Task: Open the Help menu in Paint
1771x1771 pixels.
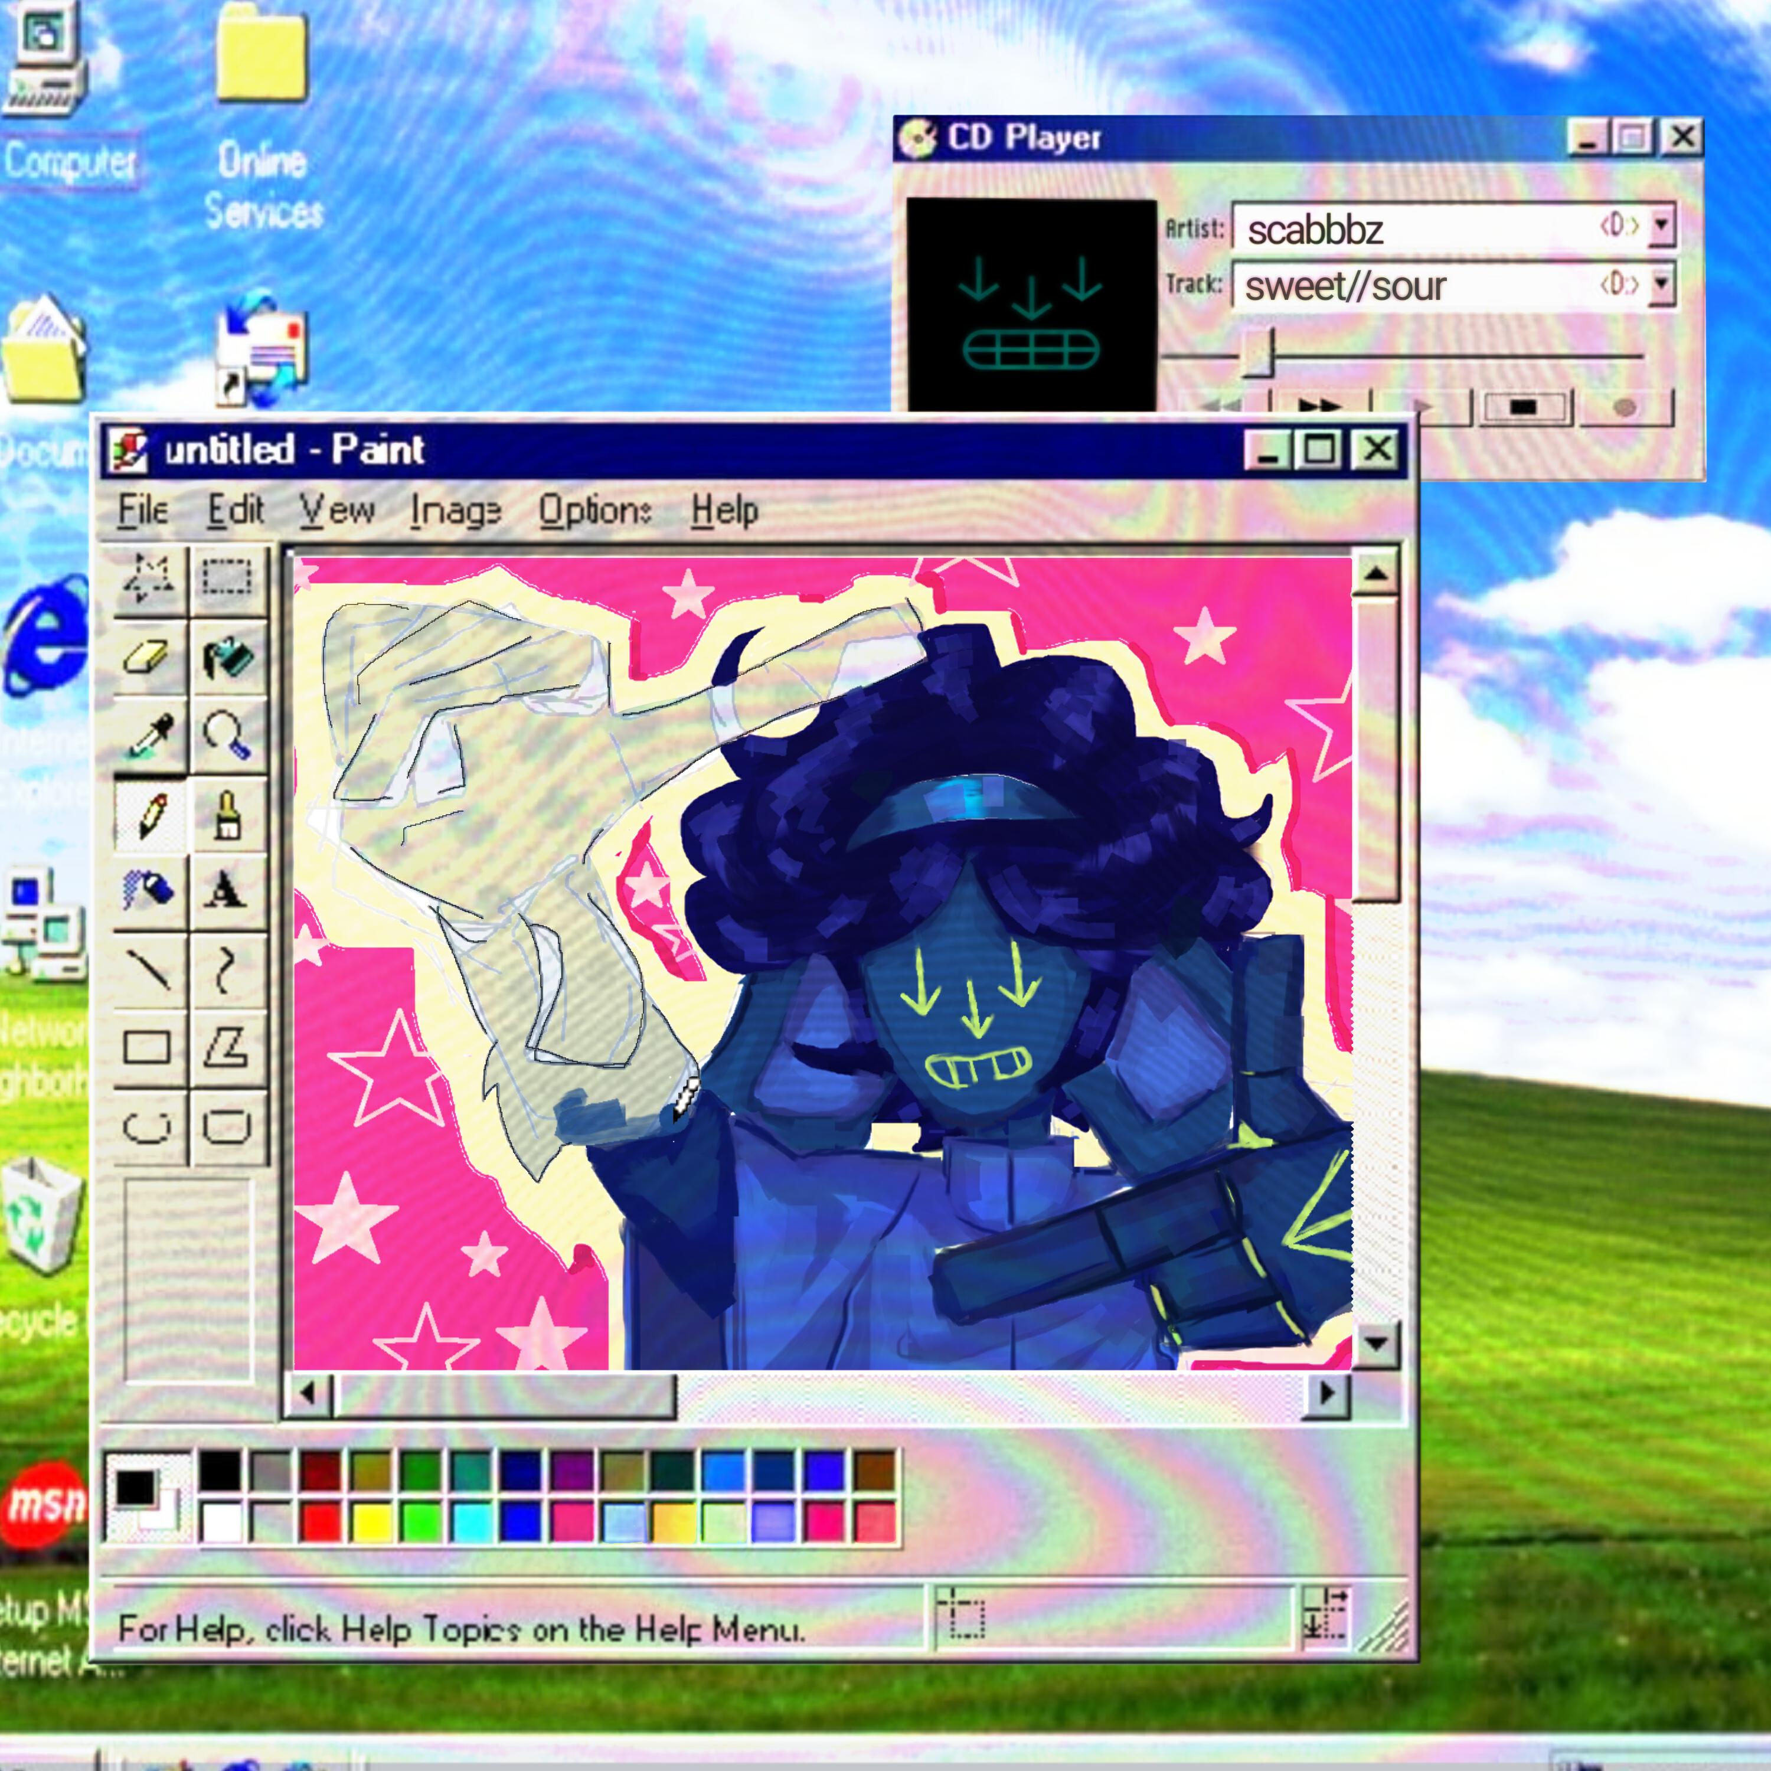Action: (x=725, y=511)
